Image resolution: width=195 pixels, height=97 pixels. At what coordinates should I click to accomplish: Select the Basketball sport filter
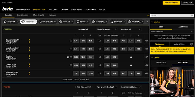coord(100,22)
